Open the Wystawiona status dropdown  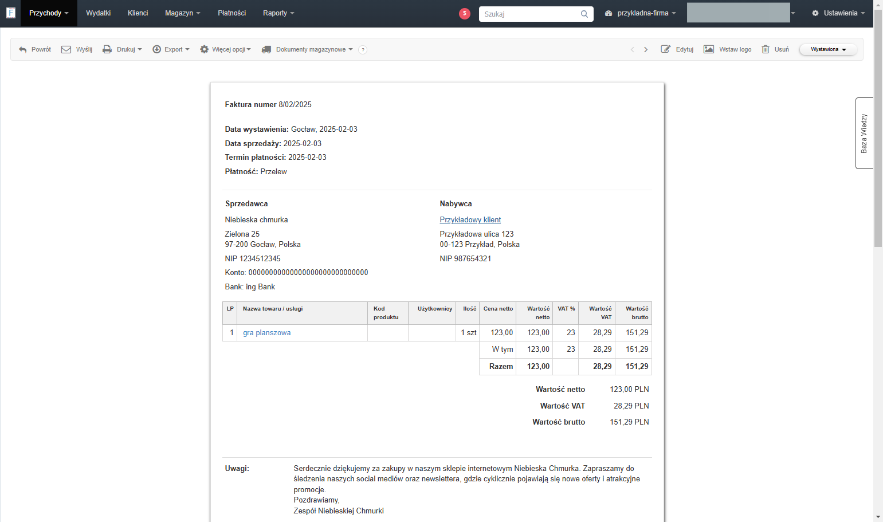828,49
